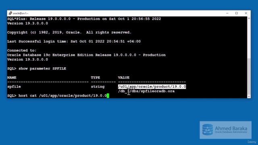Click the Oracle Database 19c Enterprise Edition line
Image resolution: width=258 pixels, height=145 pixels.
coord(86,55)
